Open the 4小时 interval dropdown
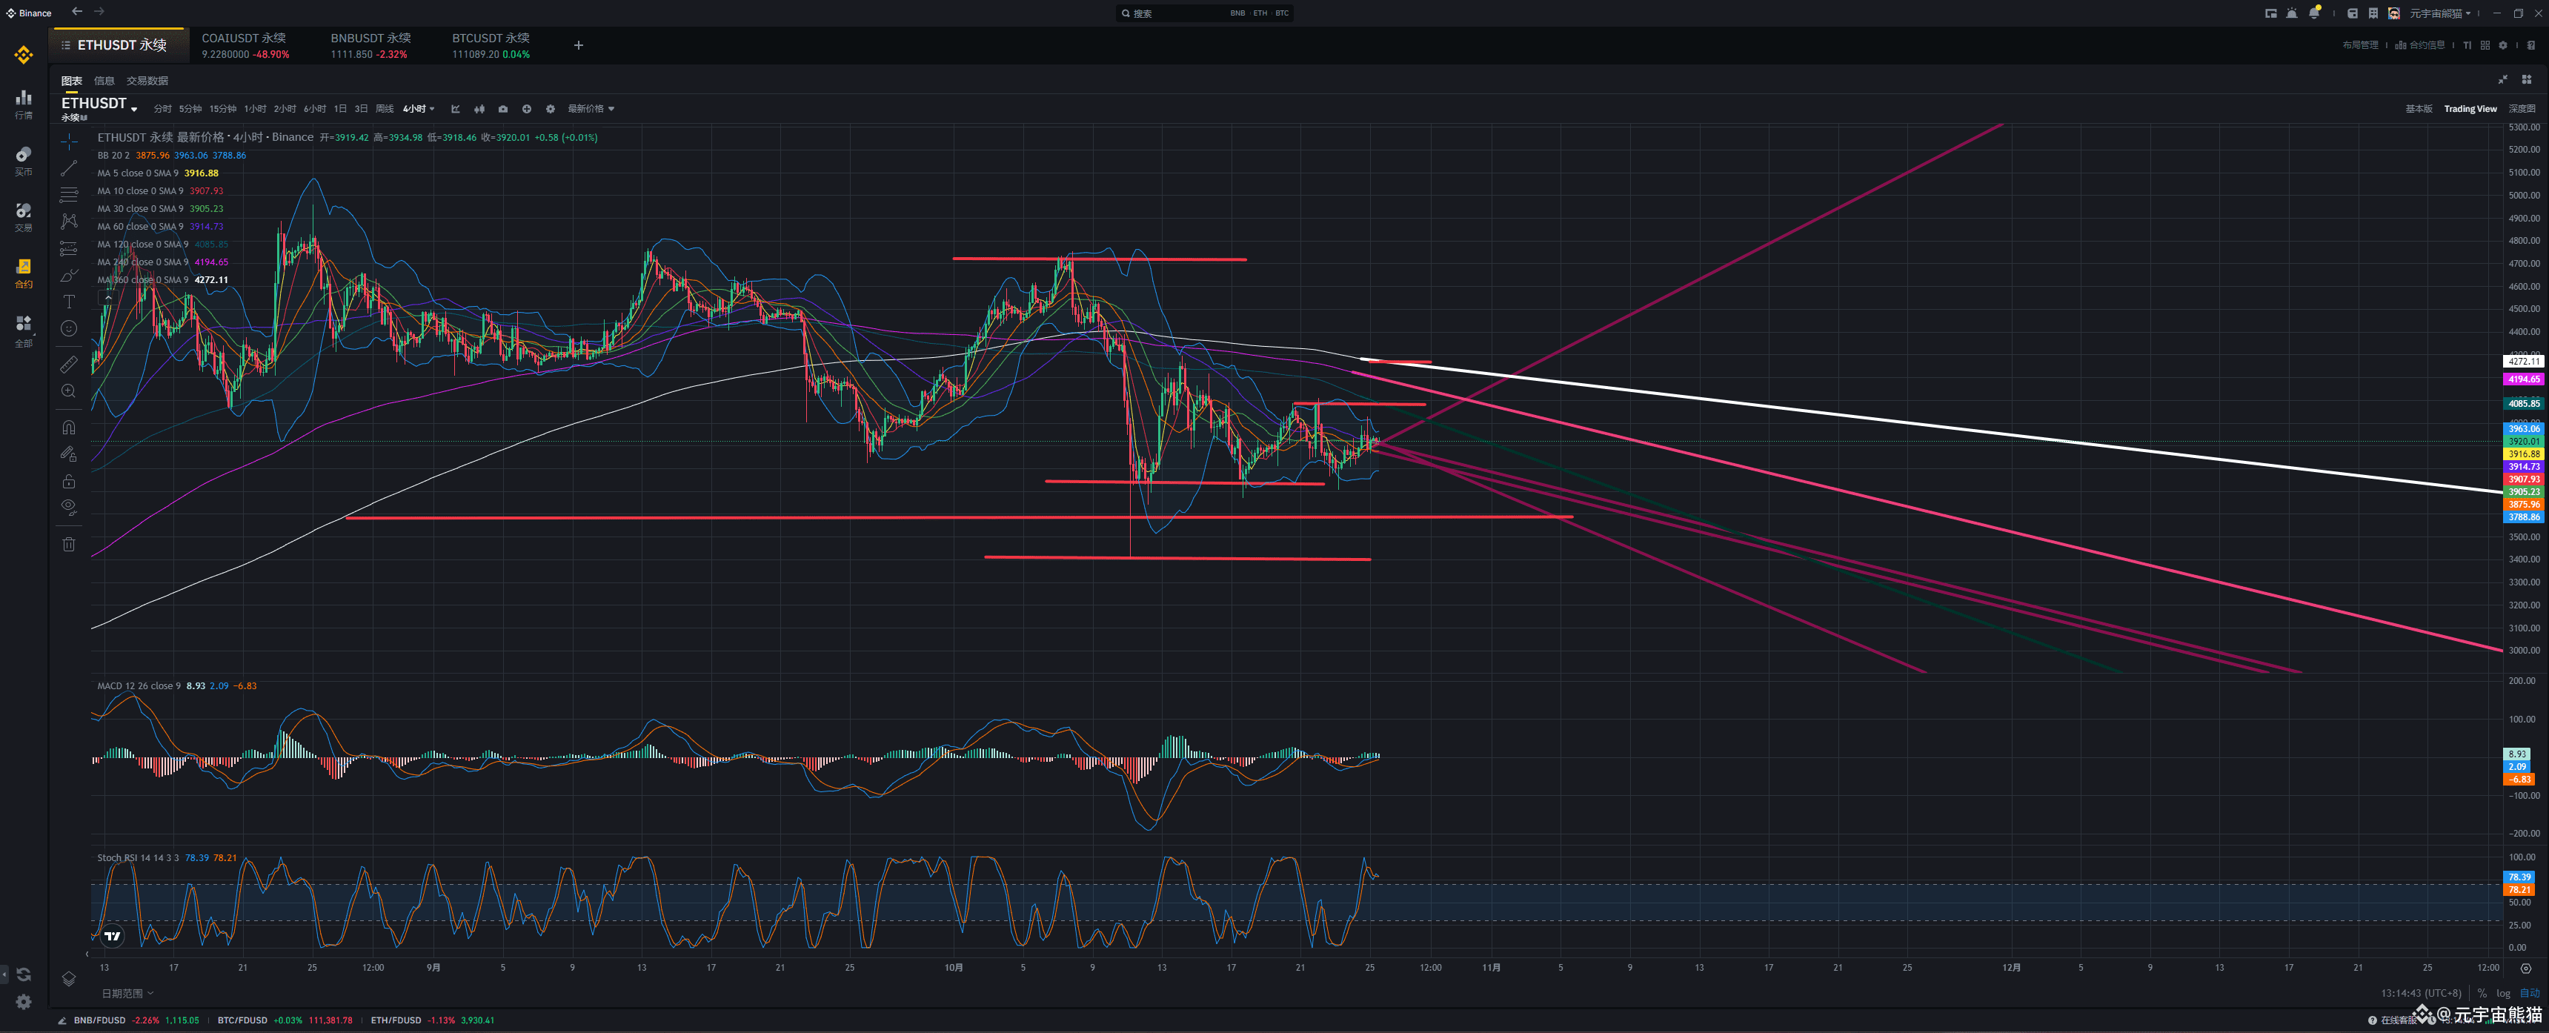Screen dimensions: 2549x1033 [x=419, y=109]
